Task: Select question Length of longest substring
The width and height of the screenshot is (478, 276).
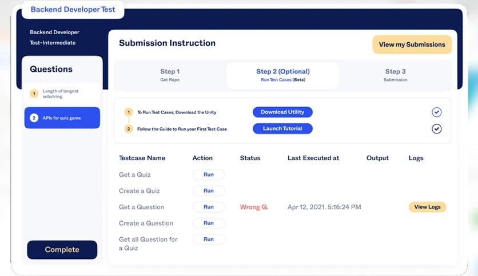Action: (x=62, y=94)
